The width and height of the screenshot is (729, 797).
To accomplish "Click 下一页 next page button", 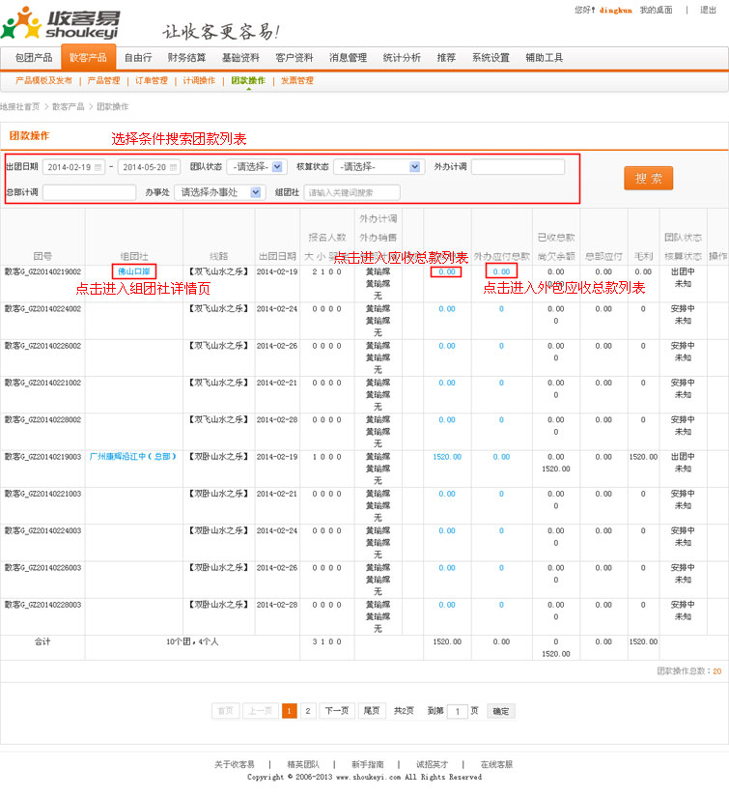I will point(337,711).
